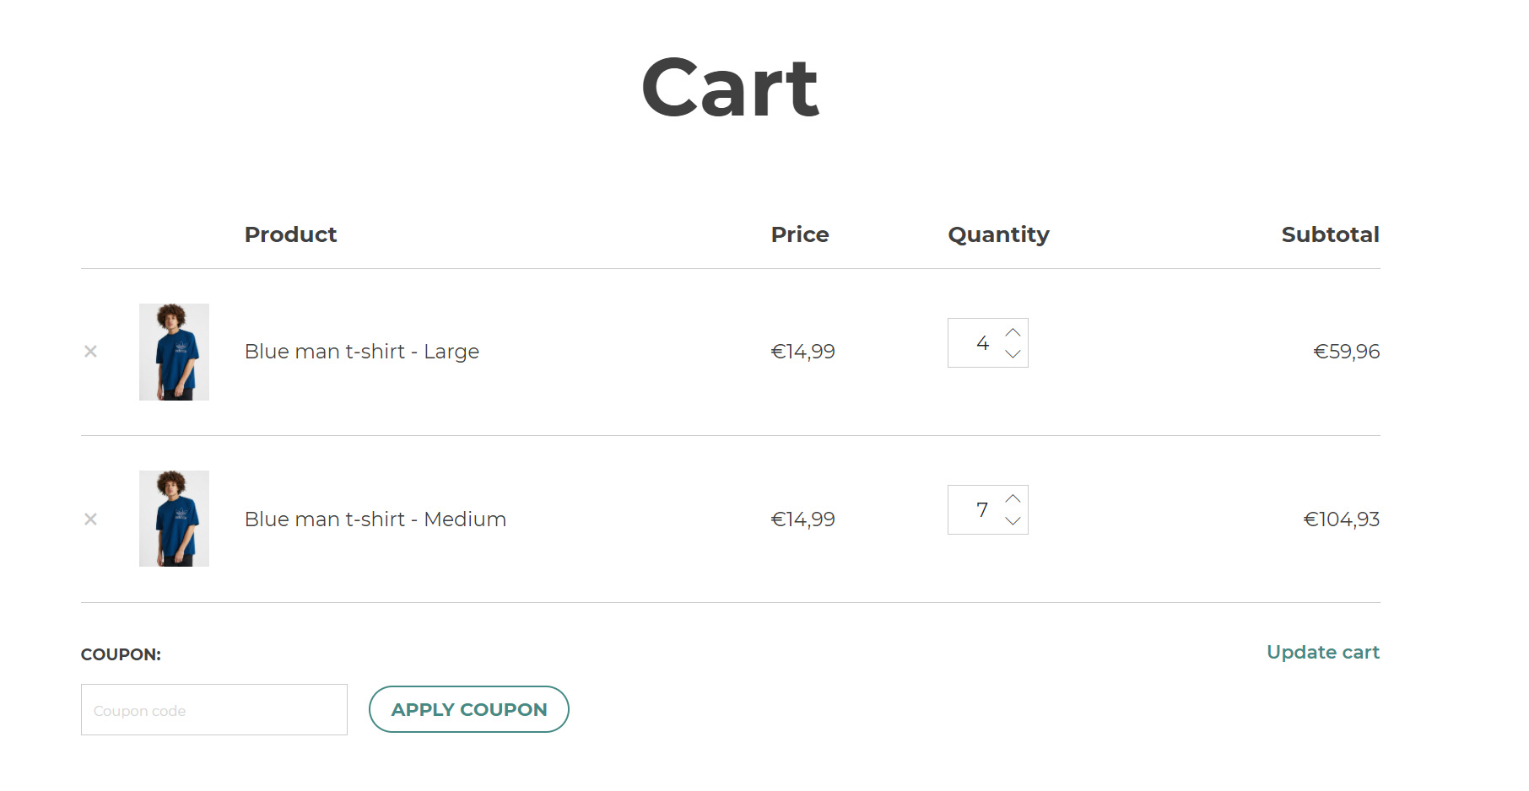The width and height of the screenshot is (1529, 791).
Task: Increase quantity of Large t-shirt
Action: 1013,332
